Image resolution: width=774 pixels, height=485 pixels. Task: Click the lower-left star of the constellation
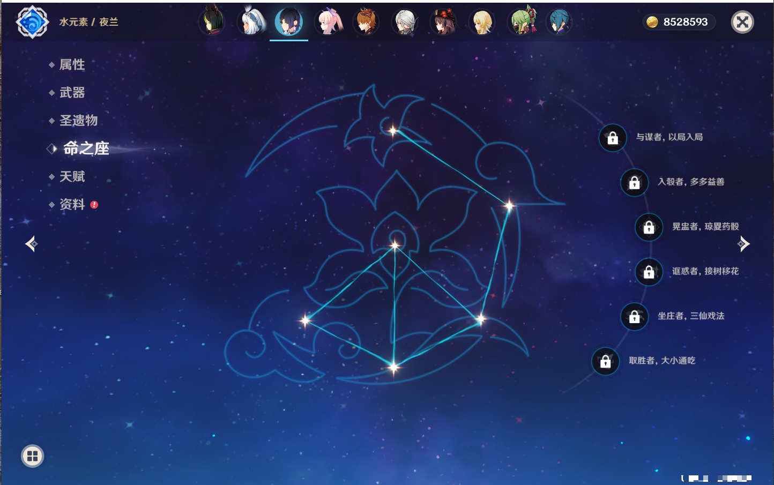(305, 320)
